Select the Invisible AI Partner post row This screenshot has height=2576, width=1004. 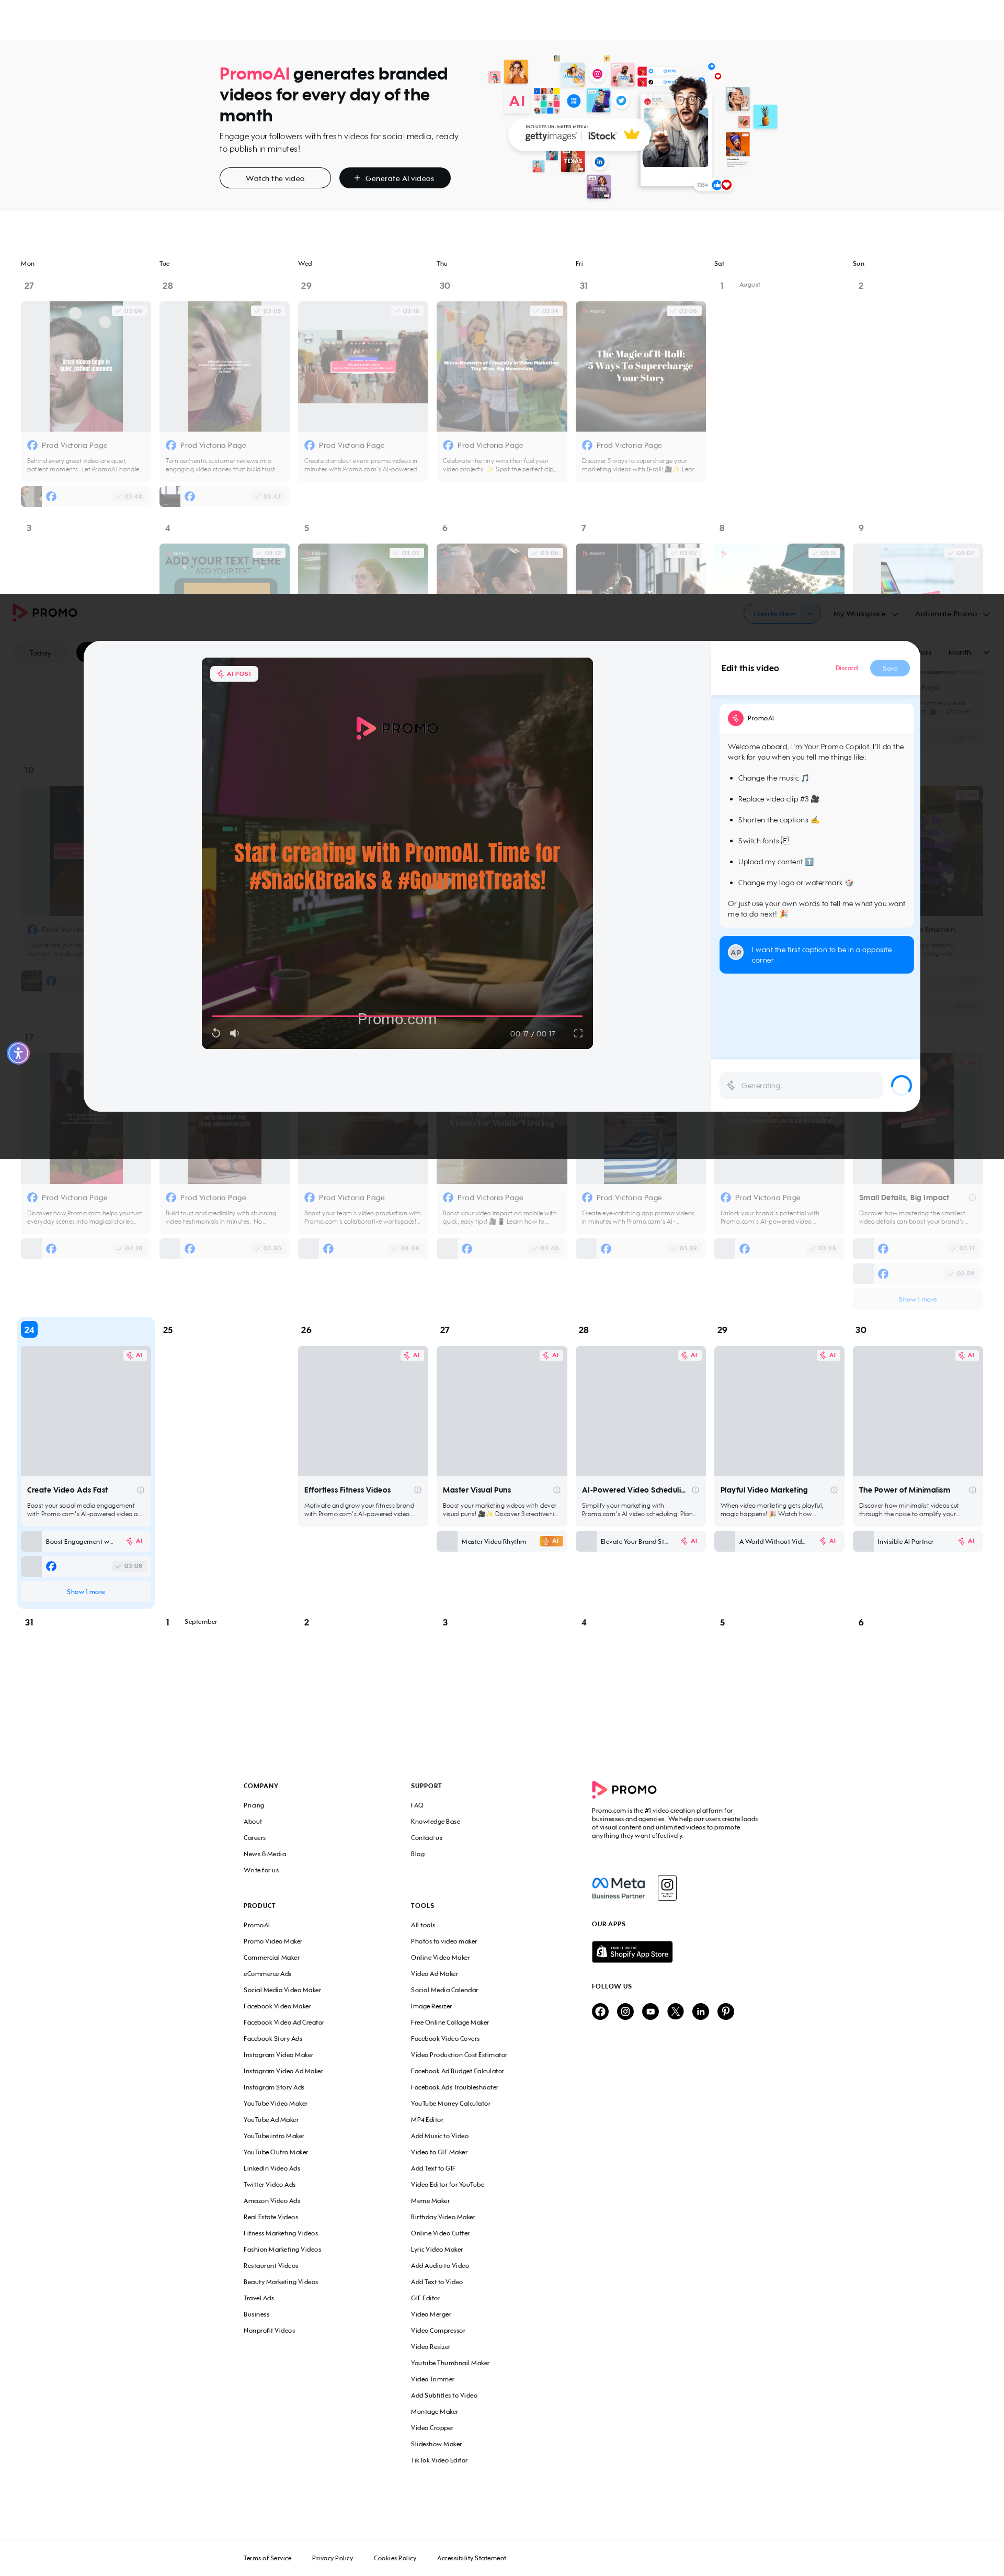[x=917, y=1541]
